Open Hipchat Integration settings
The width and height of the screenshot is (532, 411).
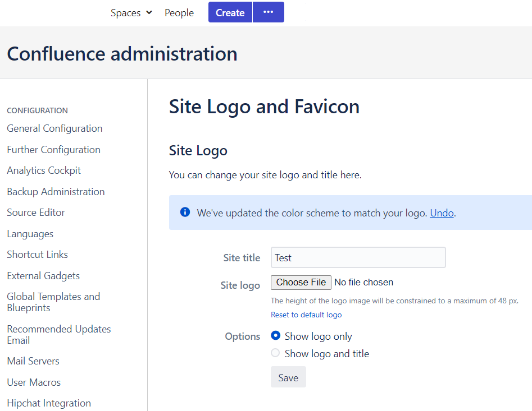pos(49,403)
